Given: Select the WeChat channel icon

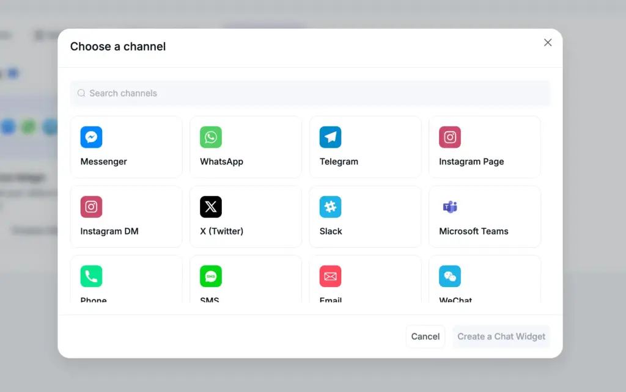Looking at the screenshot, I should [x=450, y=277].
